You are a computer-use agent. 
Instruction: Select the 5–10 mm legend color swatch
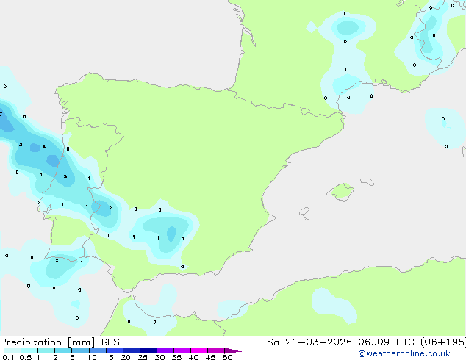coord(80,350)
